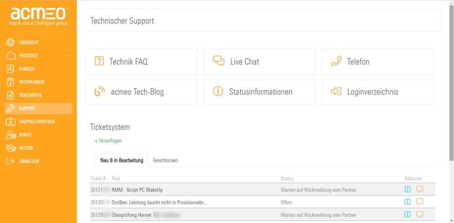Open comments for DocBee Leistung ticket
Screen dimensions: 454x223
pyautogui.click(x=420, y=202)
